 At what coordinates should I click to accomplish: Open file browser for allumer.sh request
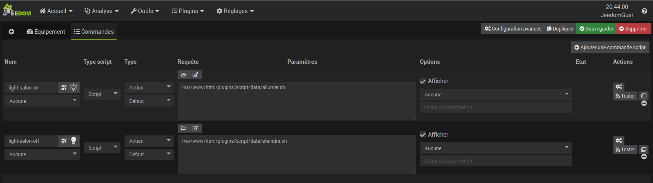point(184,75)
